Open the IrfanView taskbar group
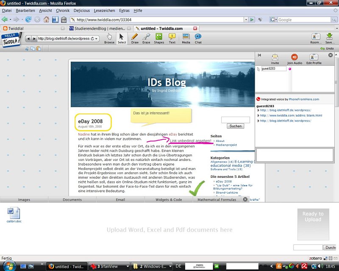The width and height of the screenshot is (339, 271). tap(110, 266)
